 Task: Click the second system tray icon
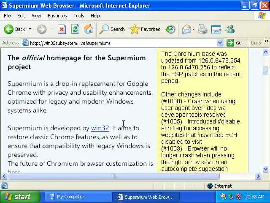tap(231, 197)
